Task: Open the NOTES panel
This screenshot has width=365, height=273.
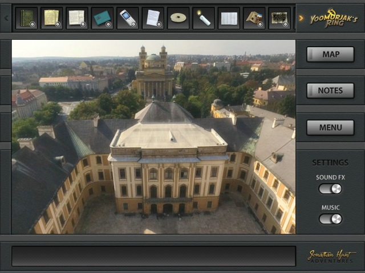Action: pyautogui.click(x=330, y=90)
